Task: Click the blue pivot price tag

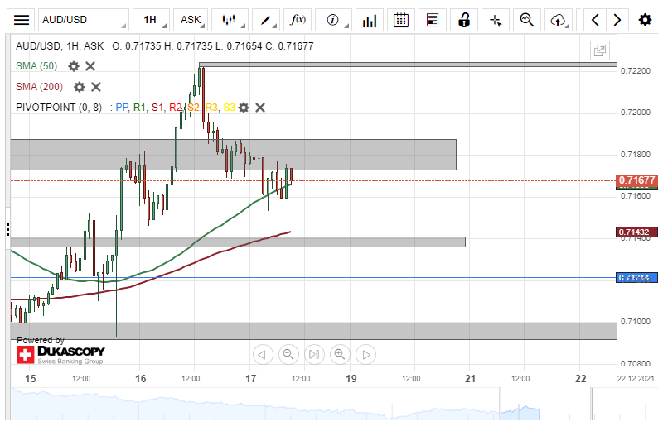Action: 636,278
